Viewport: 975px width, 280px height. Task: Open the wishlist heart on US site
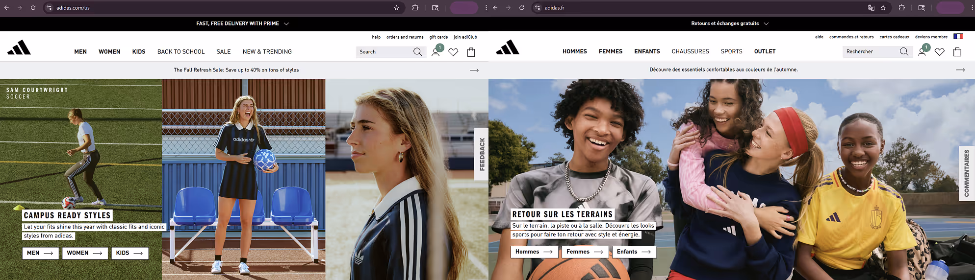453,52
